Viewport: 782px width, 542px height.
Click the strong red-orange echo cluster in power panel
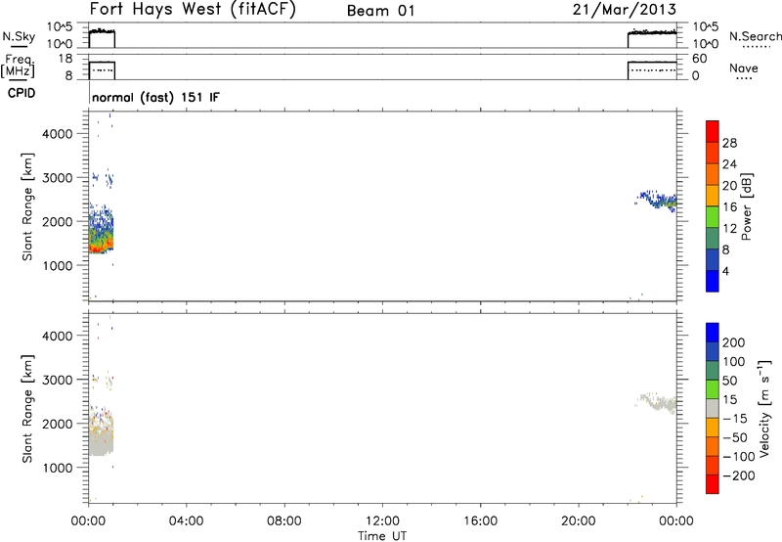(x=102, y=245)
